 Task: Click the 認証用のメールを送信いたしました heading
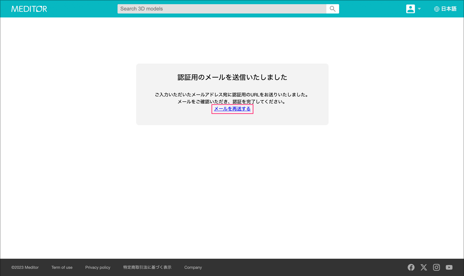pyautogui.click(x=232, y=77)
